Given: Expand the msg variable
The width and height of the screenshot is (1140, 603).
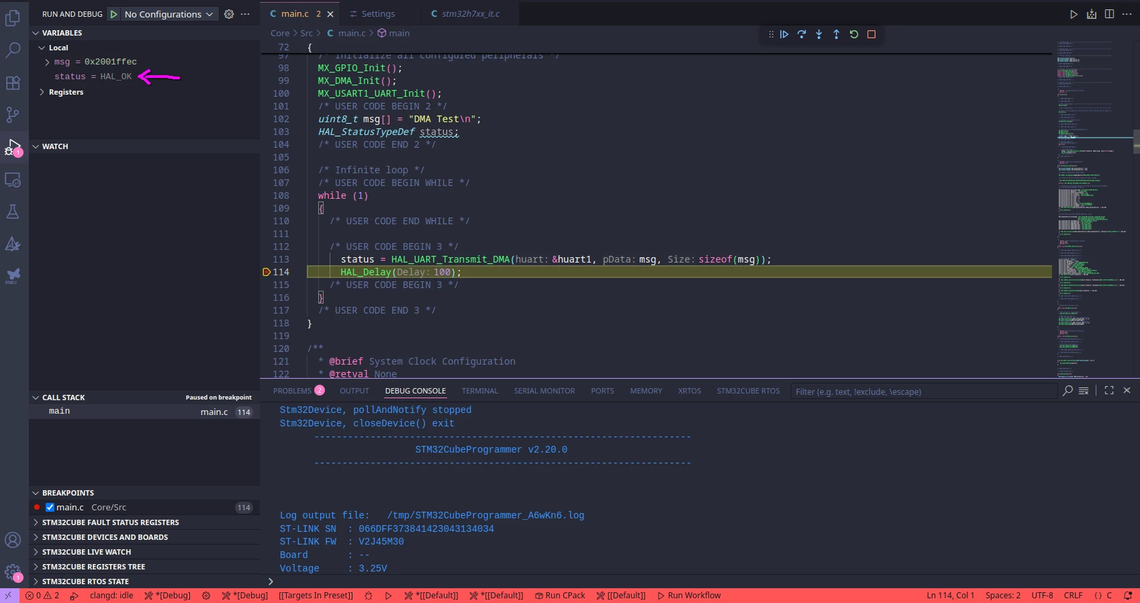Looking at the screenshot, I should pyautogui.click(x=47, y=62).
